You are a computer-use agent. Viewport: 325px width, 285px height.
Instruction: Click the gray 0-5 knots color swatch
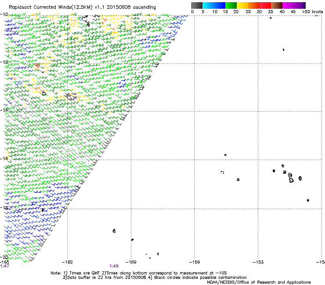coord(197,5)
